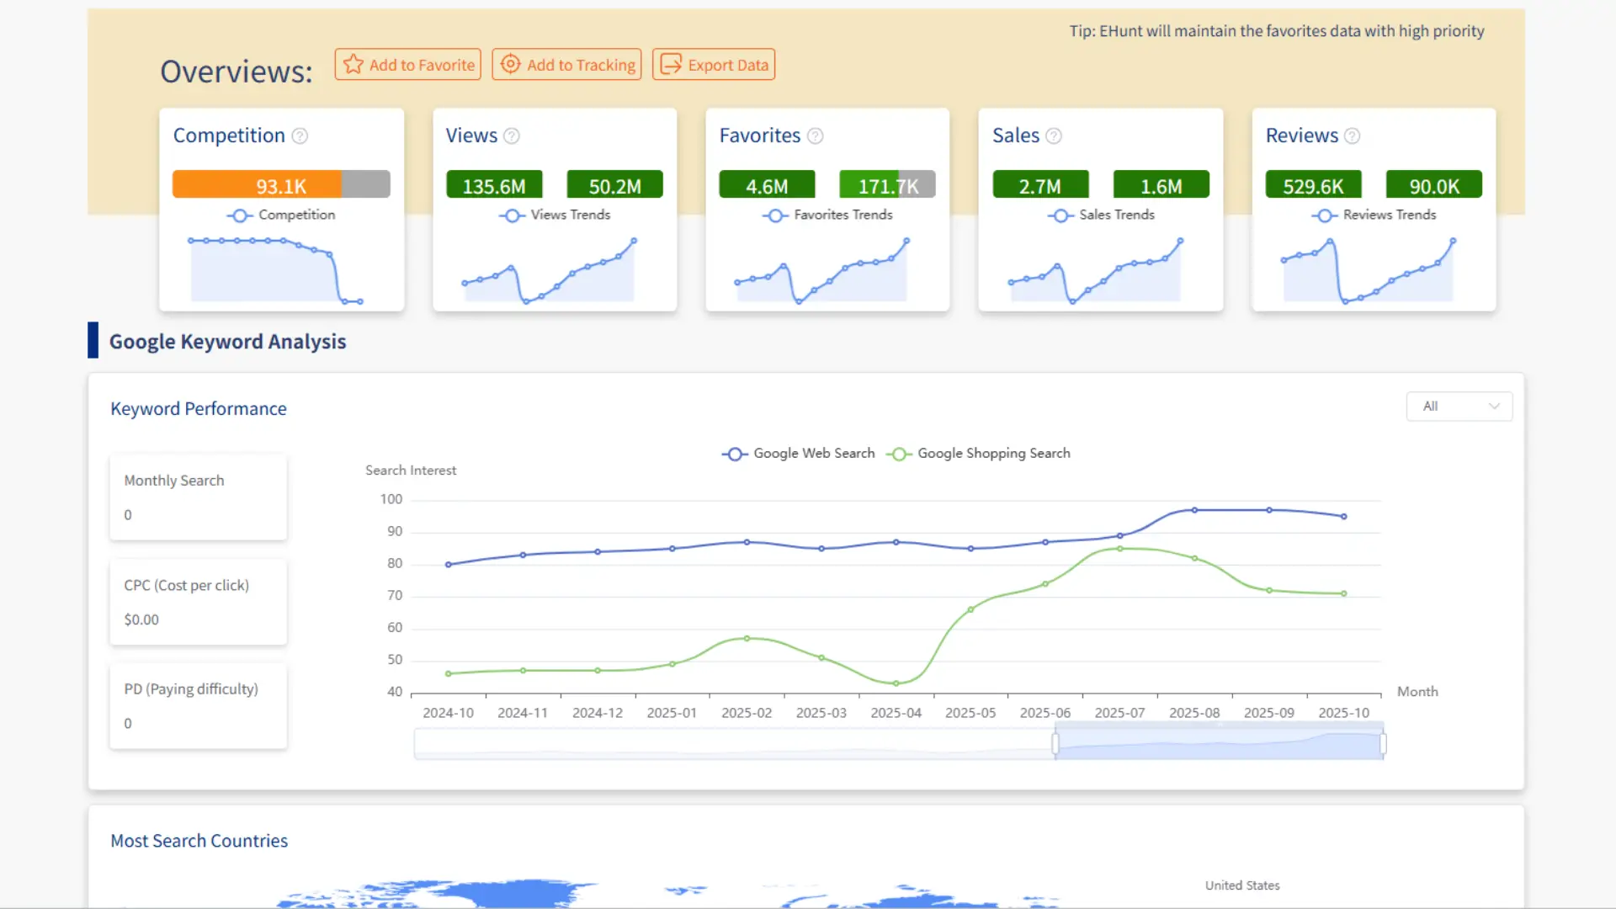
Task: Click the help icon beside Reviews
Action: [1352, 136]
